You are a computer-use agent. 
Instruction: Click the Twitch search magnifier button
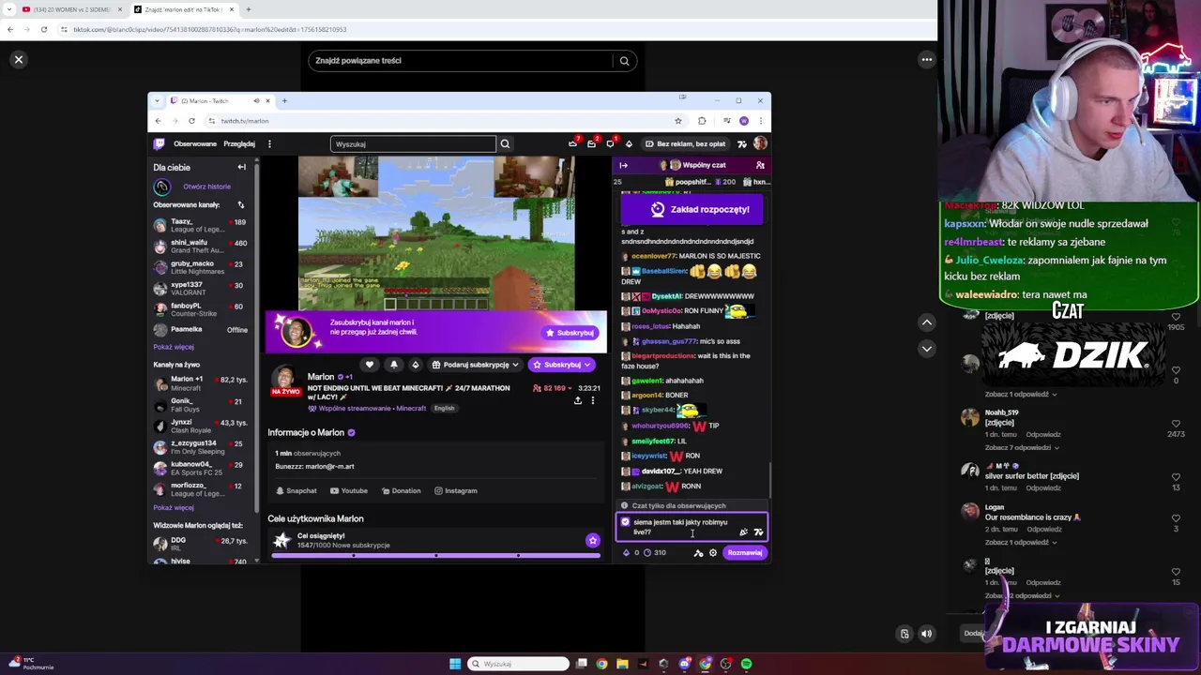505,144
